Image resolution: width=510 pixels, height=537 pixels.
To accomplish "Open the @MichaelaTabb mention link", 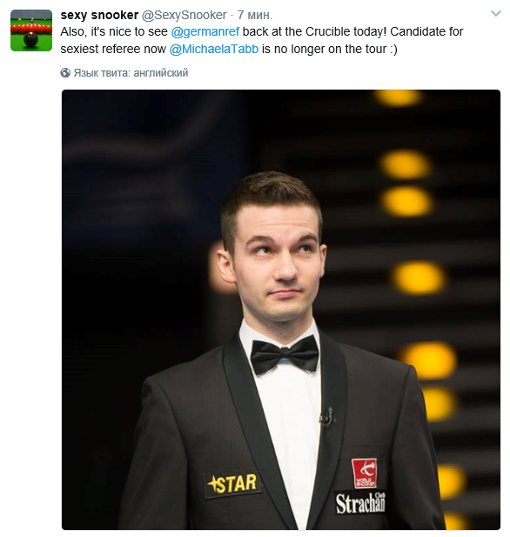I will coord(214,49).
